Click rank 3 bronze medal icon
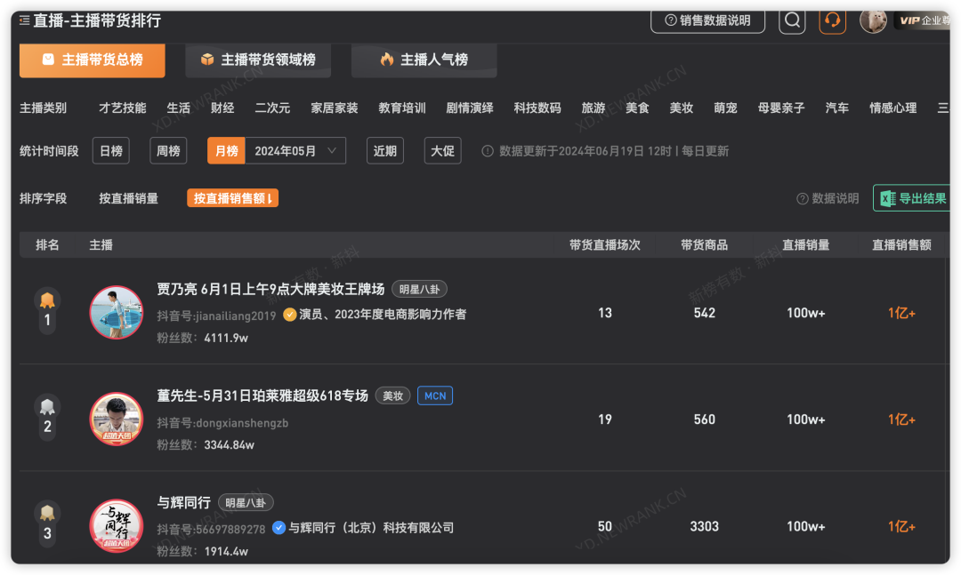The width and height of the screenshot is (961, 575). click(47, 513)
